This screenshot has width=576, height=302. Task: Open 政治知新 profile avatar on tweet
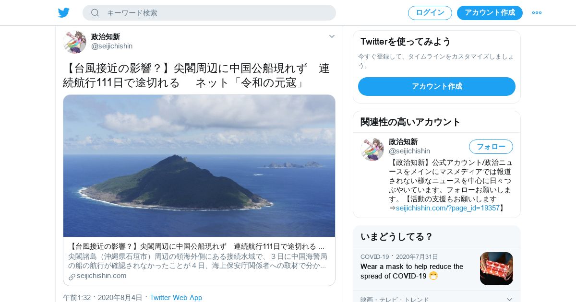[74, 42]
